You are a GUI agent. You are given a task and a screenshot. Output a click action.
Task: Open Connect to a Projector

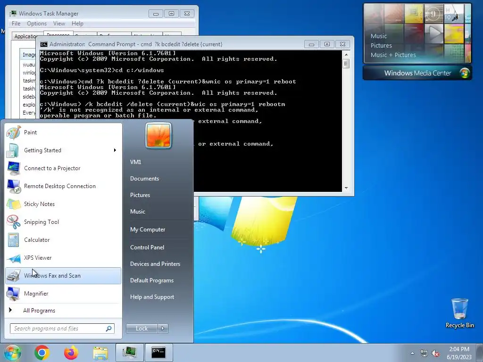(x=63, y=168)
